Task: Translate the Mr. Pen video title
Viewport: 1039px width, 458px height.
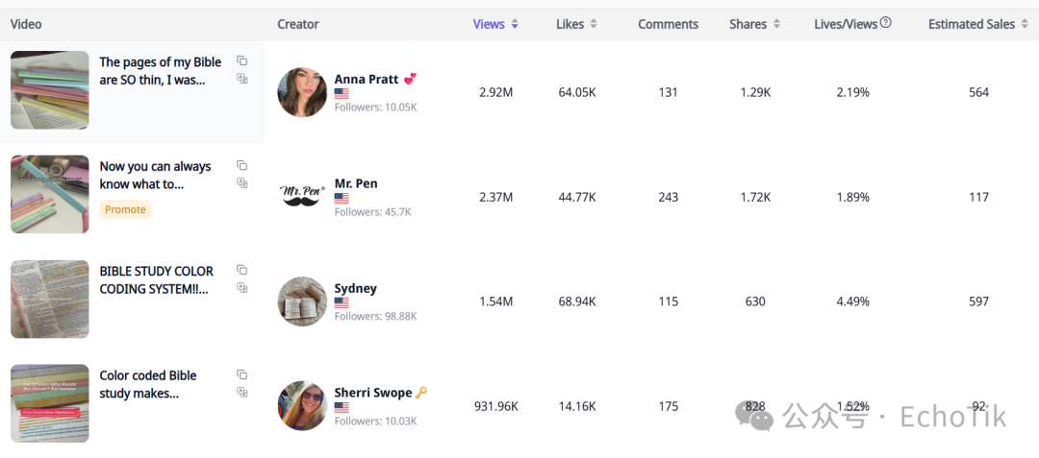Action: (x=241, y=183)
